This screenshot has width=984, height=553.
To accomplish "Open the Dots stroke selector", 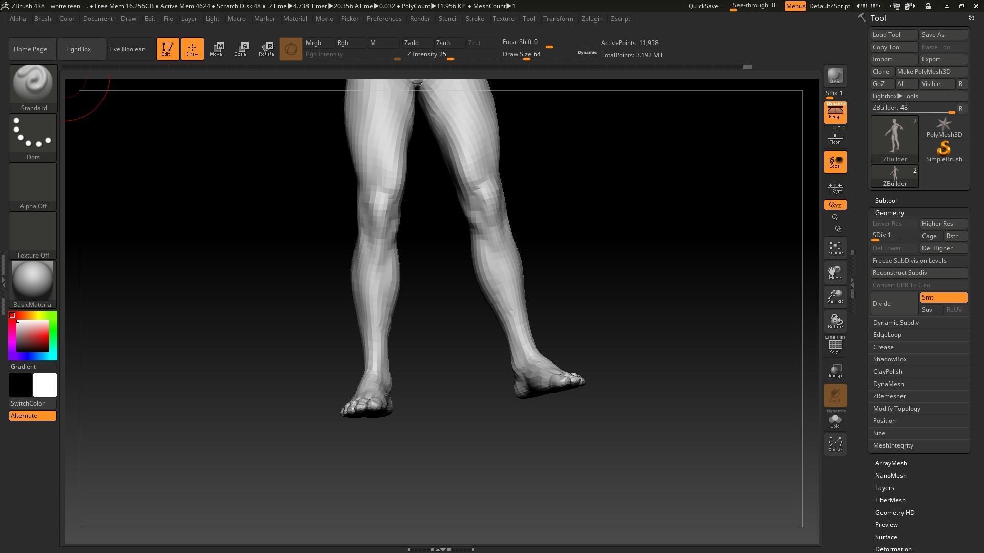I will [33, 137].
